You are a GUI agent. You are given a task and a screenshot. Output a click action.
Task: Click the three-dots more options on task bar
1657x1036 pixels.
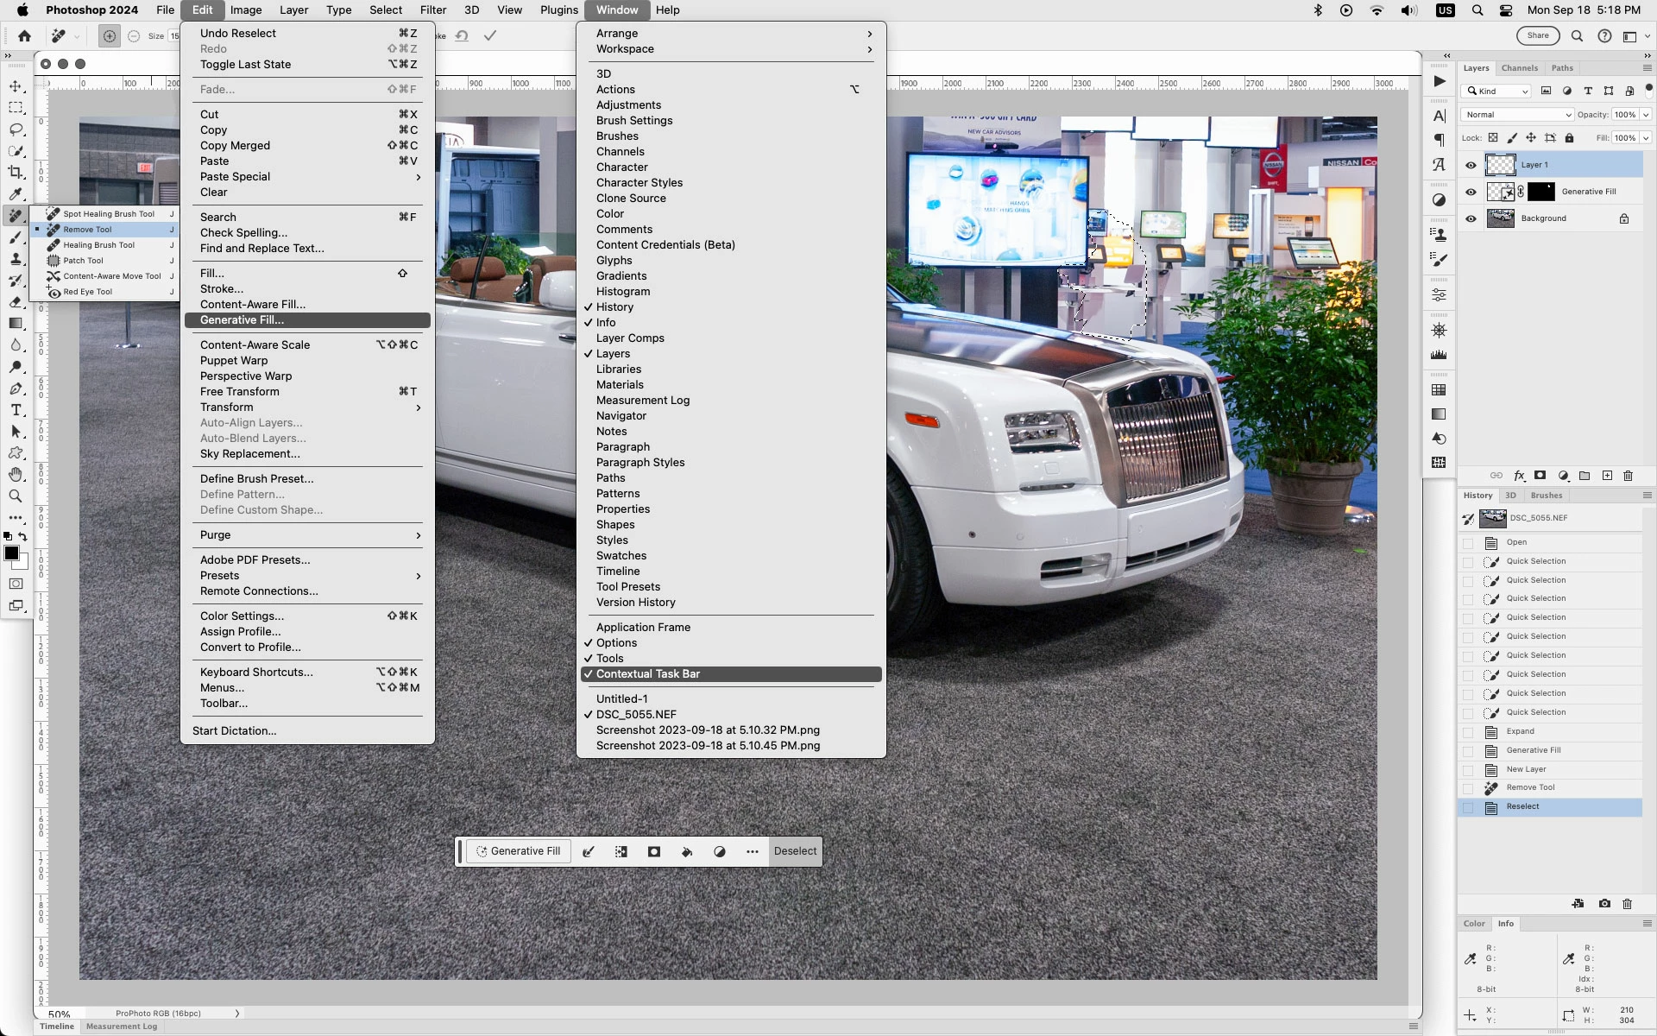752,852
